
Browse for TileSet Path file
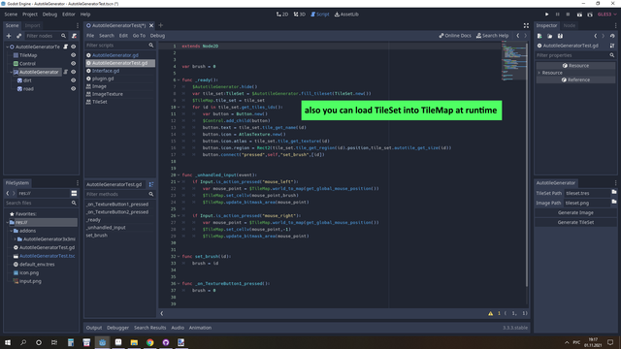pos(614,193)
